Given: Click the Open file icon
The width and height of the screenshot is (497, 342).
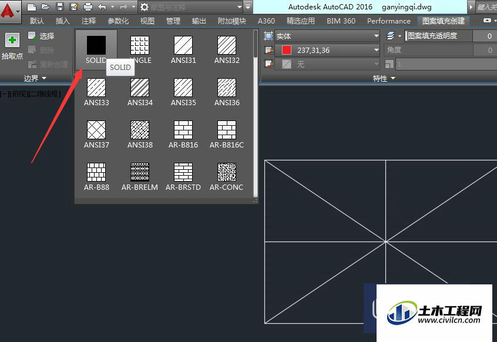Looking at the screenshot, I should 46,7.
